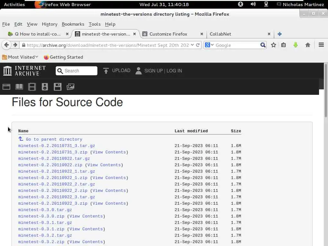Image resolution: width=328 pixels, height=246 pixels.
Task: Download minetest-0.3.2.tar.gz
Action: [x=45, y=235]
